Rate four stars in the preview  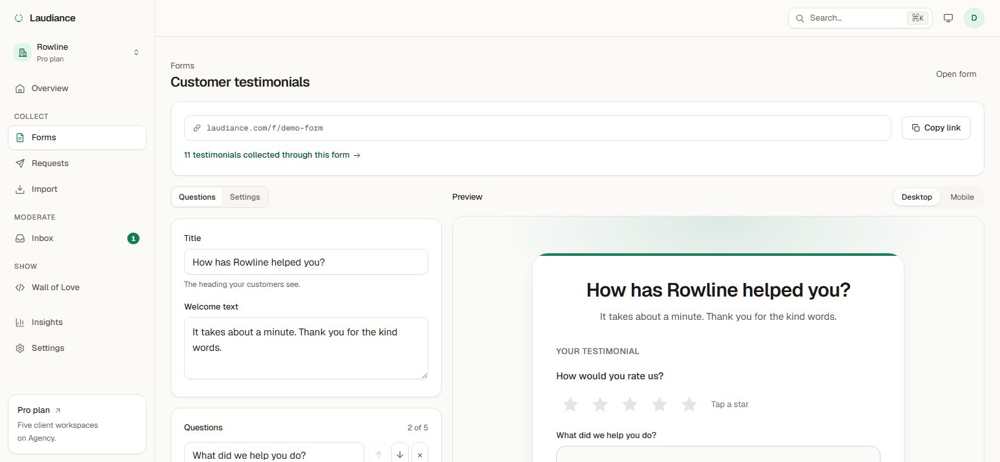click(x=660, y=404)
